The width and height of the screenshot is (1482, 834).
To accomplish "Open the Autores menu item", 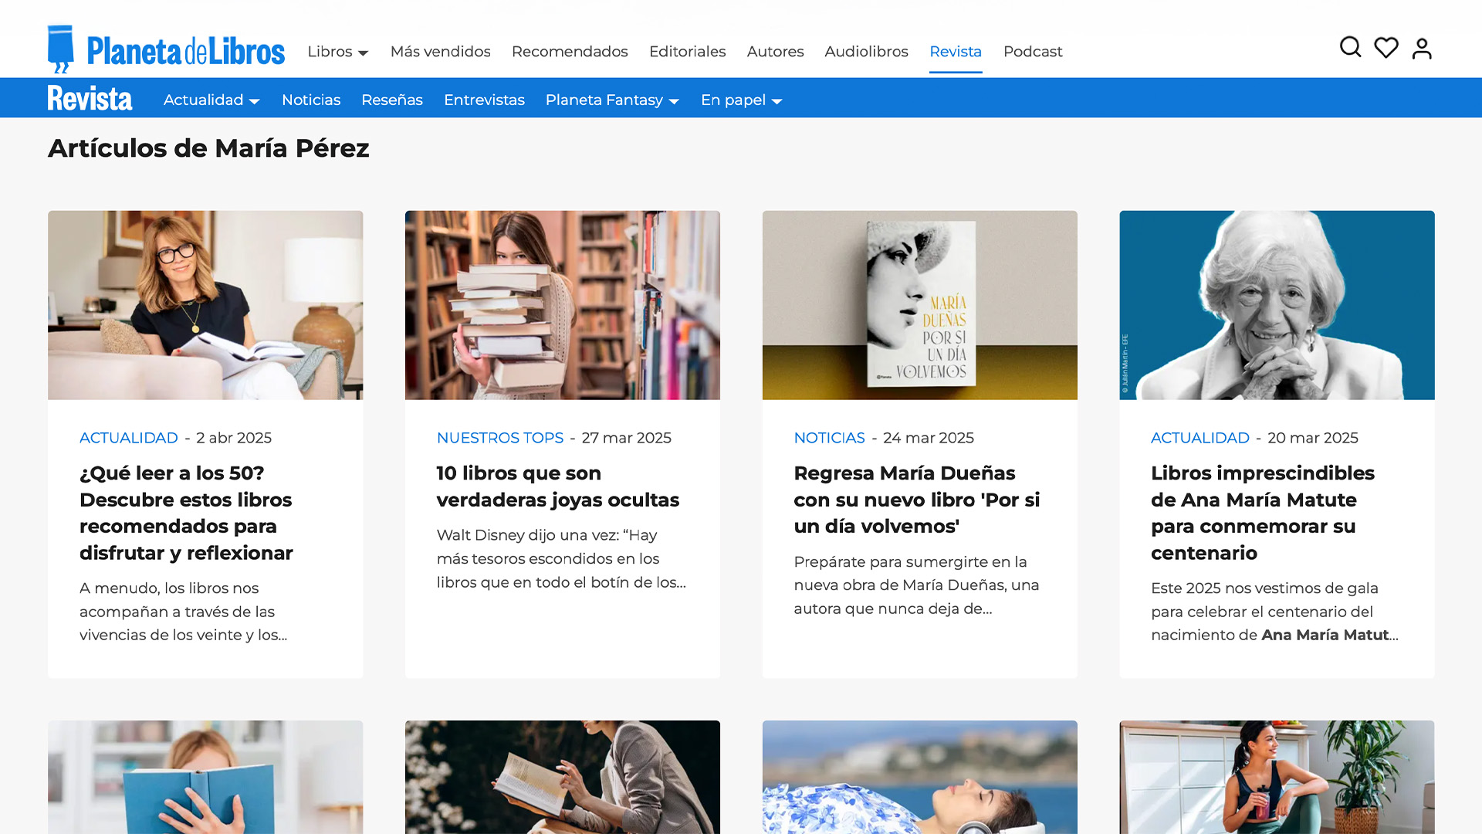I will (x=775, y=52).
